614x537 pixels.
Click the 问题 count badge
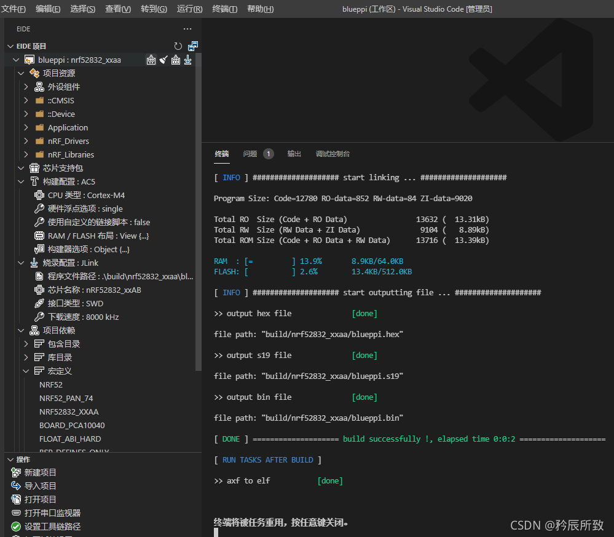pyautogui.click(x=268, y=154)
